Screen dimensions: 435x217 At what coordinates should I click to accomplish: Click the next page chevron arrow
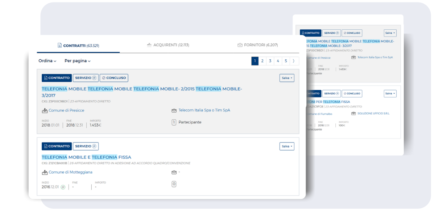(x=294, y=61)
